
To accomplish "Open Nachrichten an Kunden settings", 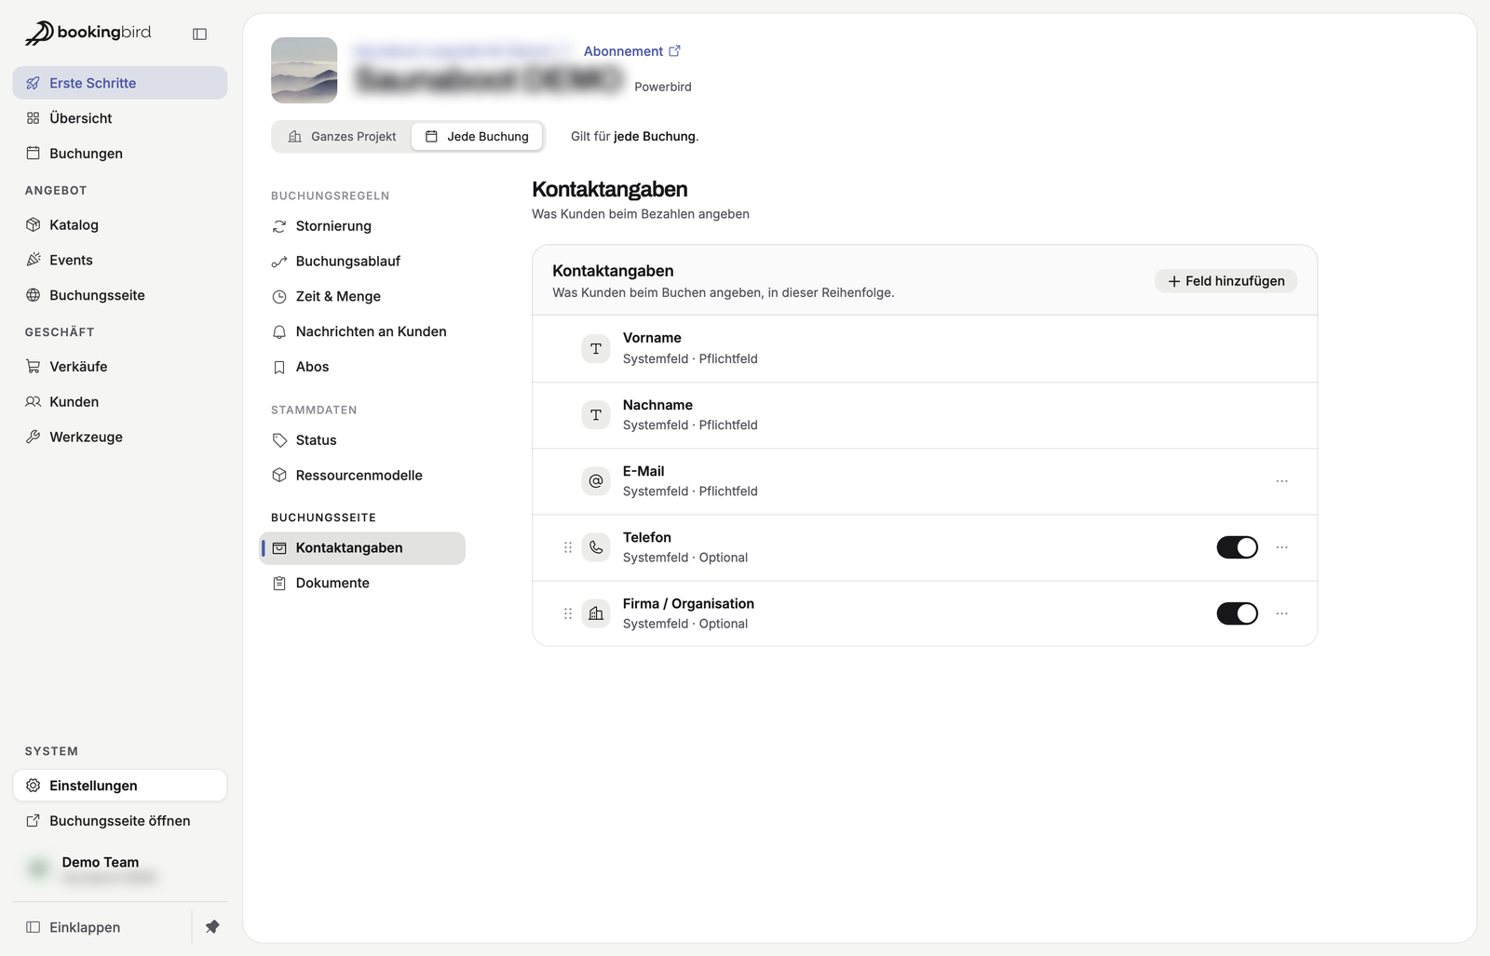I will point(362,331).
